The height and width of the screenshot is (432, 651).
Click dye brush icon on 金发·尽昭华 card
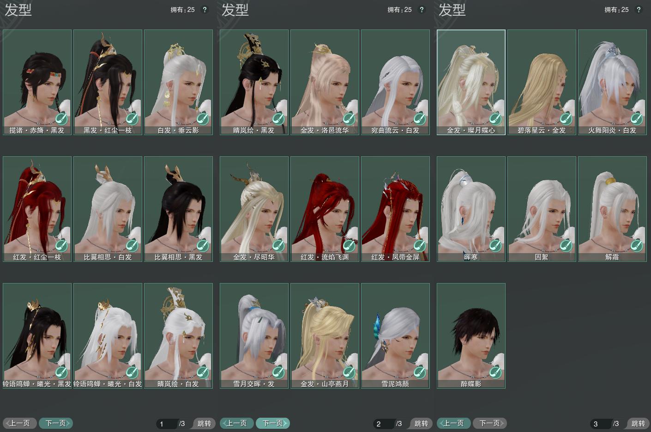[x=278, y=245]
